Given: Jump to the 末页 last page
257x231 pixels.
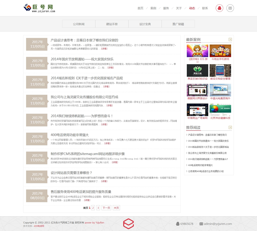Looking at the screenshot, I should click(x=116, y=208).
